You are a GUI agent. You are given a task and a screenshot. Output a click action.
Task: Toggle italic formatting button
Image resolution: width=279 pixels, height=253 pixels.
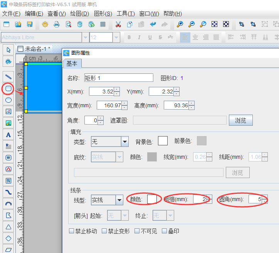pos(139,37)
